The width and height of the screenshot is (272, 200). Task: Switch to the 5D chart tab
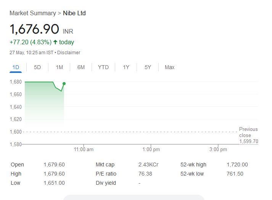[x=37, y=67]
